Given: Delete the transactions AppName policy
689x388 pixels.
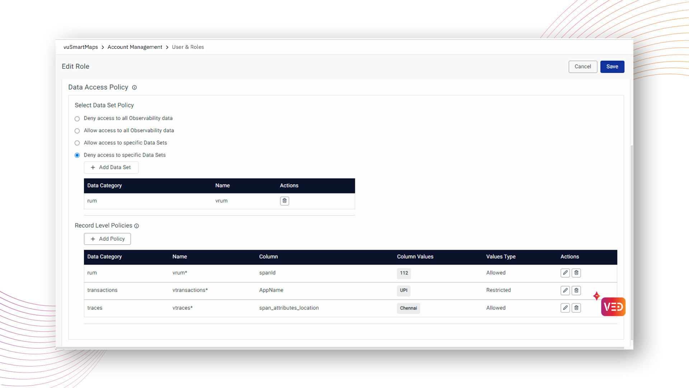Looking at the screenshot, I should (x=576, y=290).
